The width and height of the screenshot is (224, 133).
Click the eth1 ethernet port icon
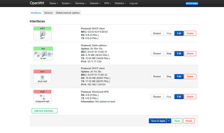(43, 33)
